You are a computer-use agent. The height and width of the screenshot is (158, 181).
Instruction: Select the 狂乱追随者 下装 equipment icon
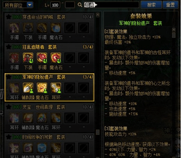(x=28, y=58)
